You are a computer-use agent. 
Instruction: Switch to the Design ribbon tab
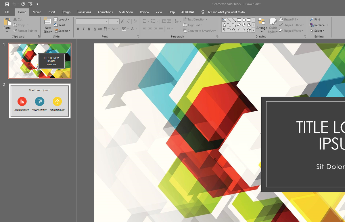(x=66, y=12)
